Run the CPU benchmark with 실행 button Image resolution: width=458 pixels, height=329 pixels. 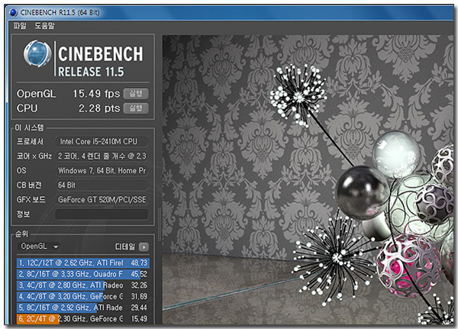pyautogui.click(x=136, y=108)
